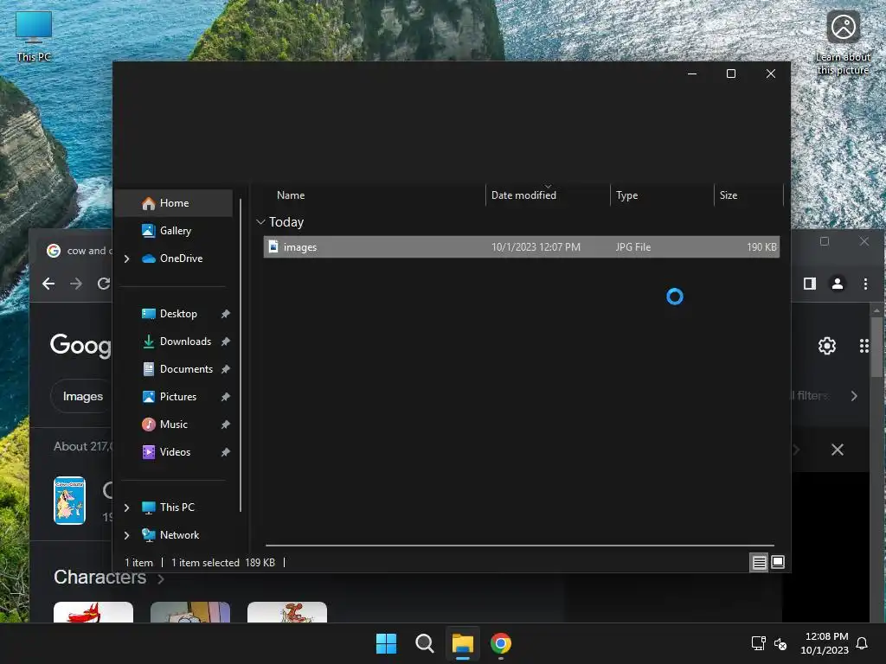This screenshot has width=886, height=664.
Task: Collapse the Today group
Action: click(x=260, y=222)
